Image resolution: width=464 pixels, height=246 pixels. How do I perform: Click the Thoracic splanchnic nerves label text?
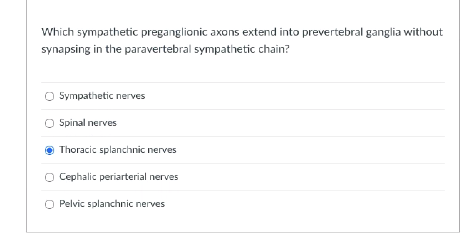click(118, 150)
